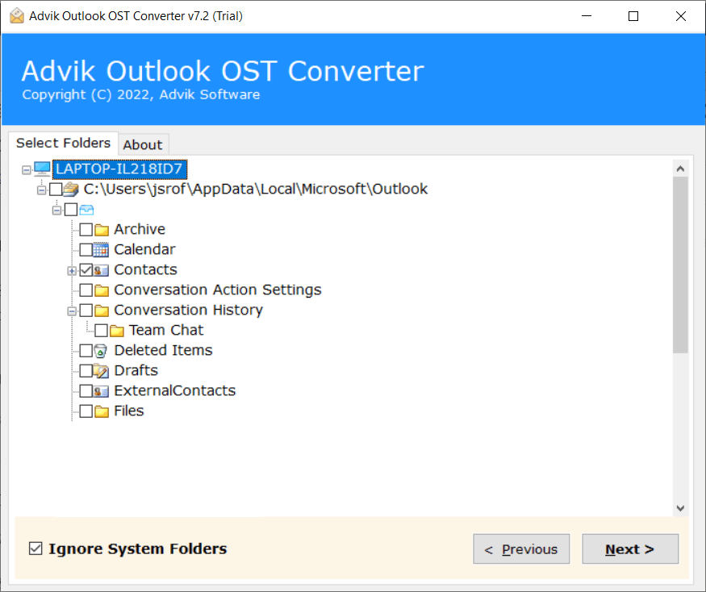Image resolution: width=706 pixels, height=592 pixels.
Task: Select the Conversation Action Settings label
Action: (218, 290)
